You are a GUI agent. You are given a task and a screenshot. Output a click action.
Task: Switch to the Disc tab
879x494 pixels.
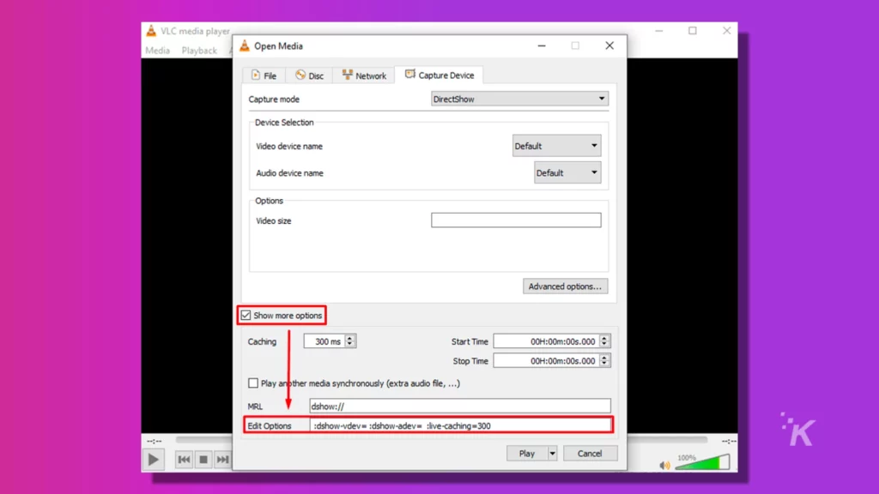309,75
